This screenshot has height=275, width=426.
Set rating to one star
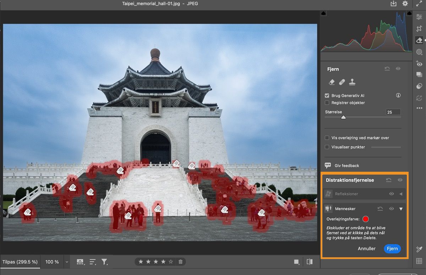tap(141, 262)
